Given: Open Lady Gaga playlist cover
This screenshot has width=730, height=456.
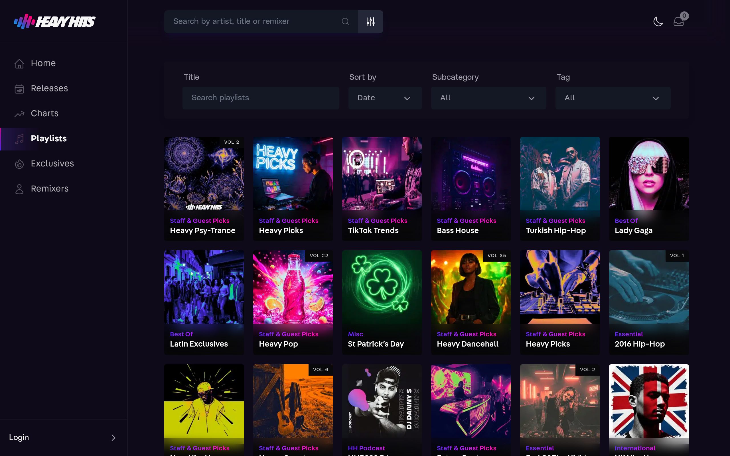Looking at the screenshot, I should (648, 174).
